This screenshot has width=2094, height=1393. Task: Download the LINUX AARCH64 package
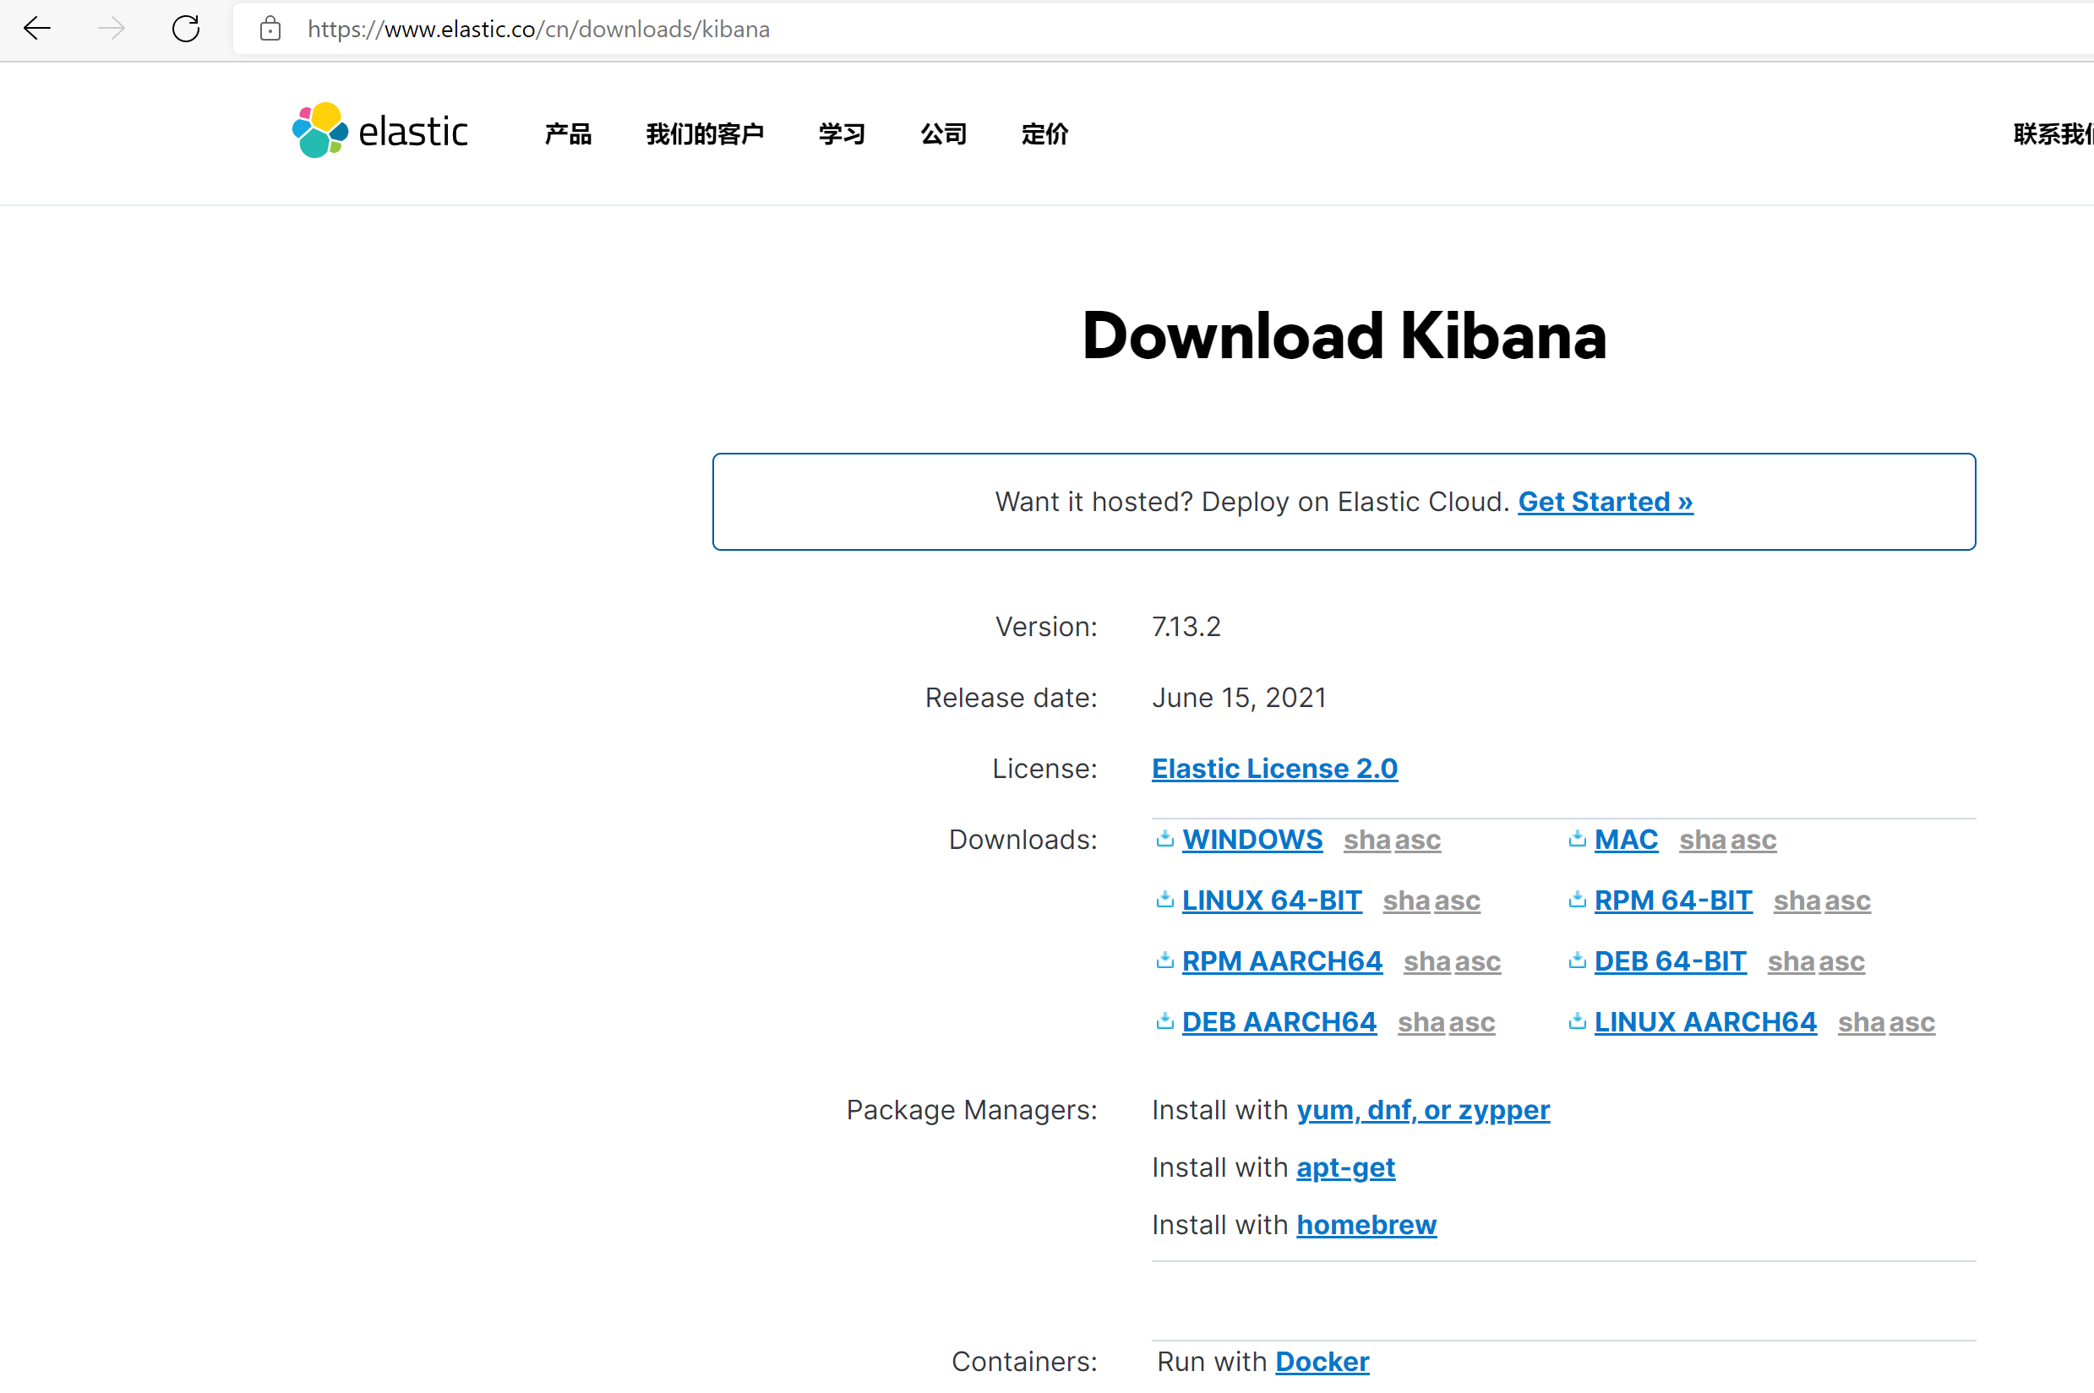(x=1705, y=1021)
